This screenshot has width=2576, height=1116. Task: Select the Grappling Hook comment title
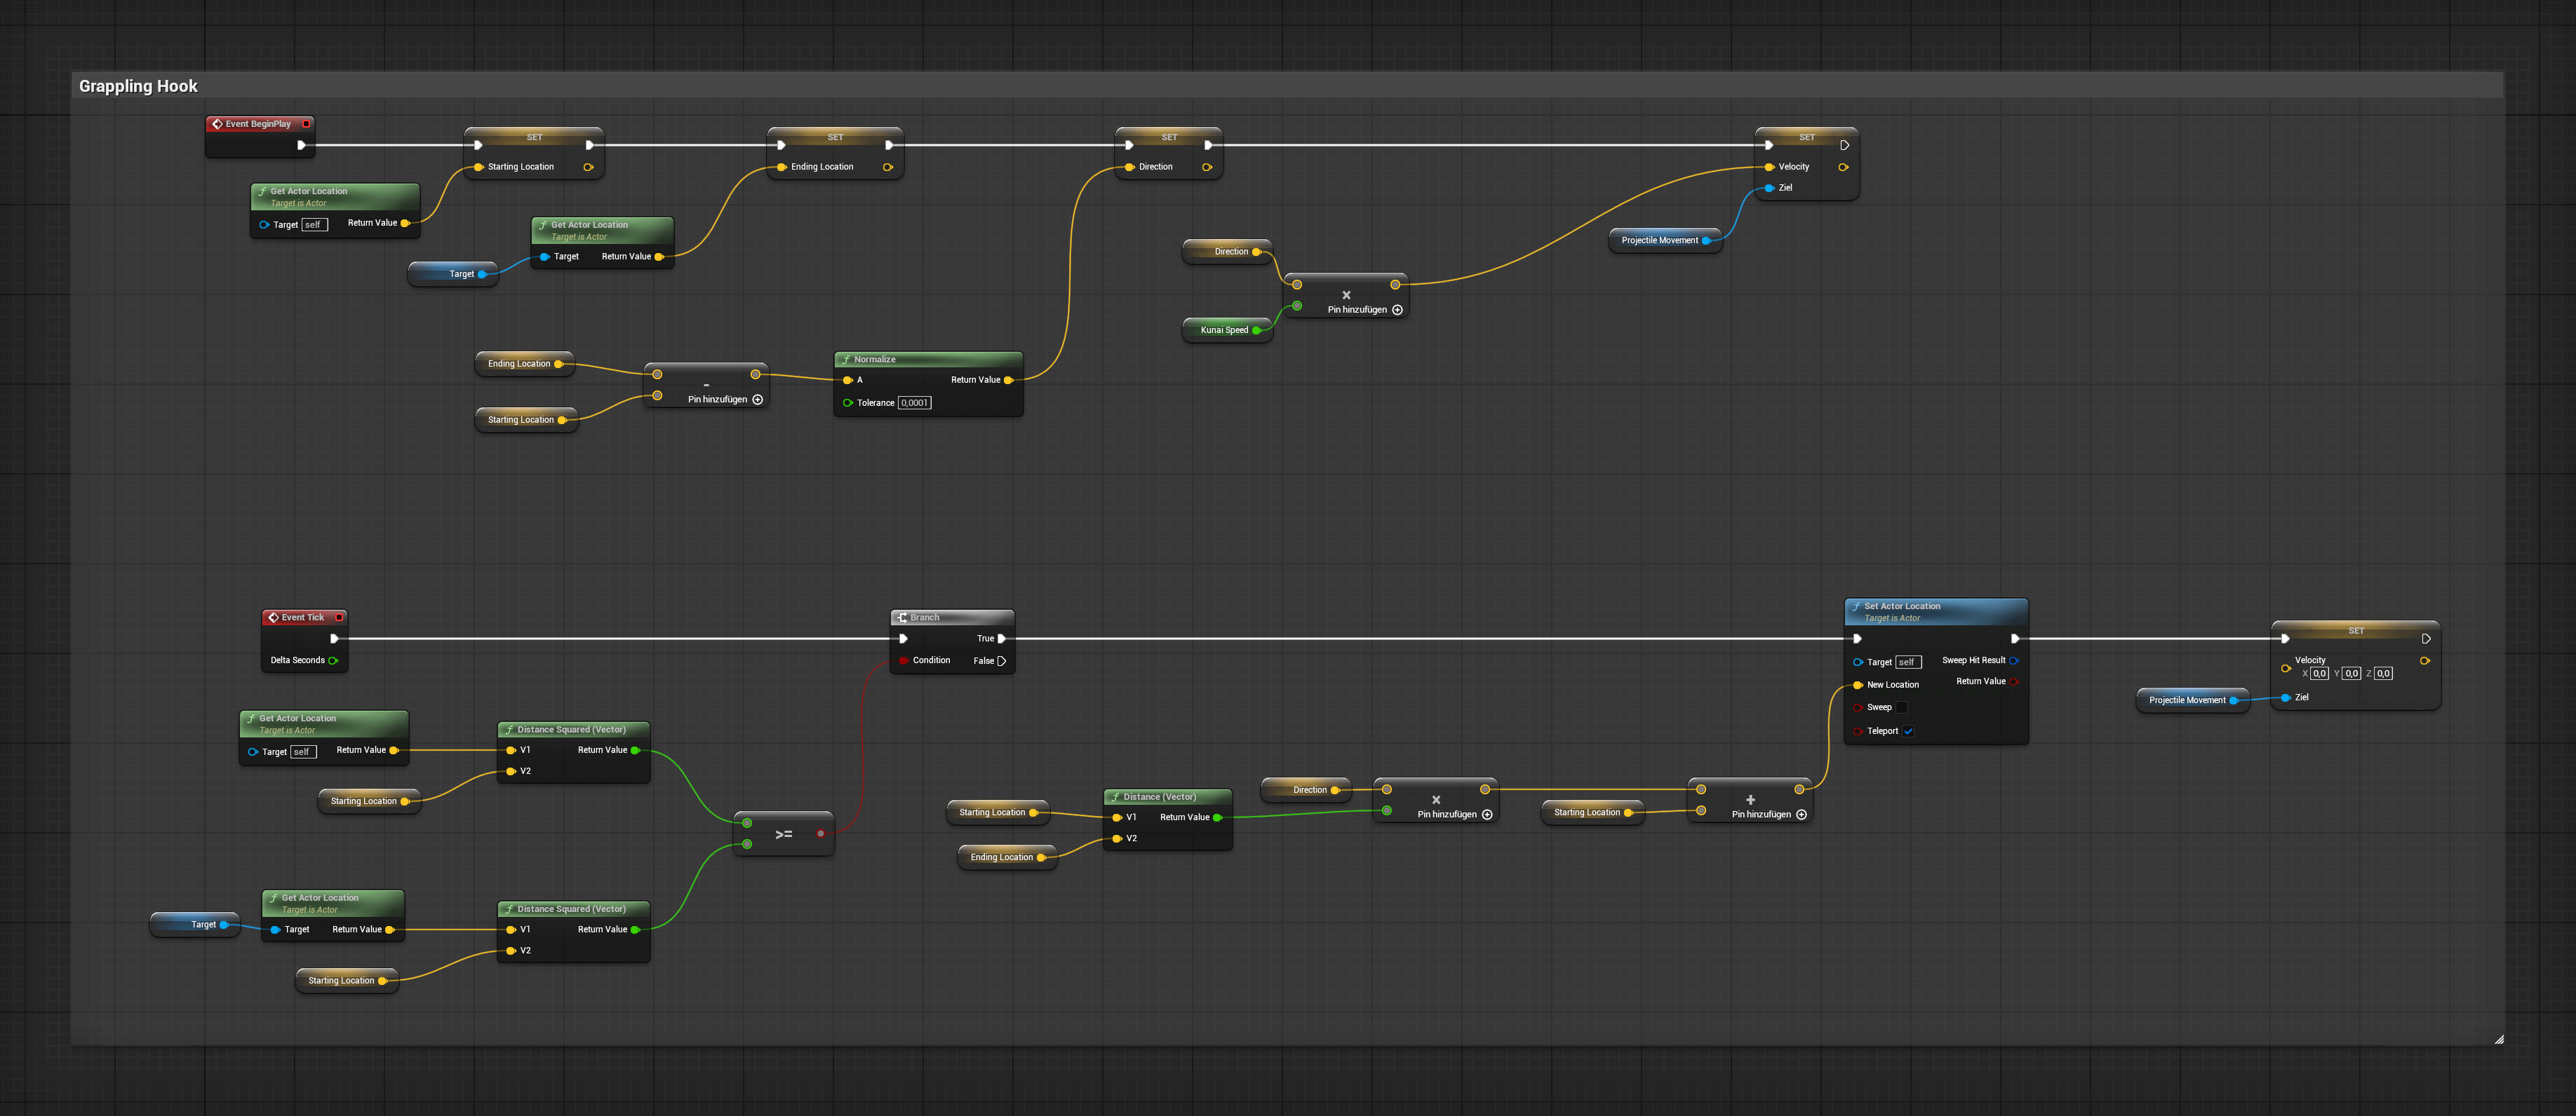pyautogui.click(x=138, y=86)
